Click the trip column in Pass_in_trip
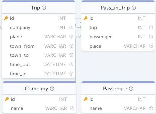The image size is (156, 114). coord(118,27)
